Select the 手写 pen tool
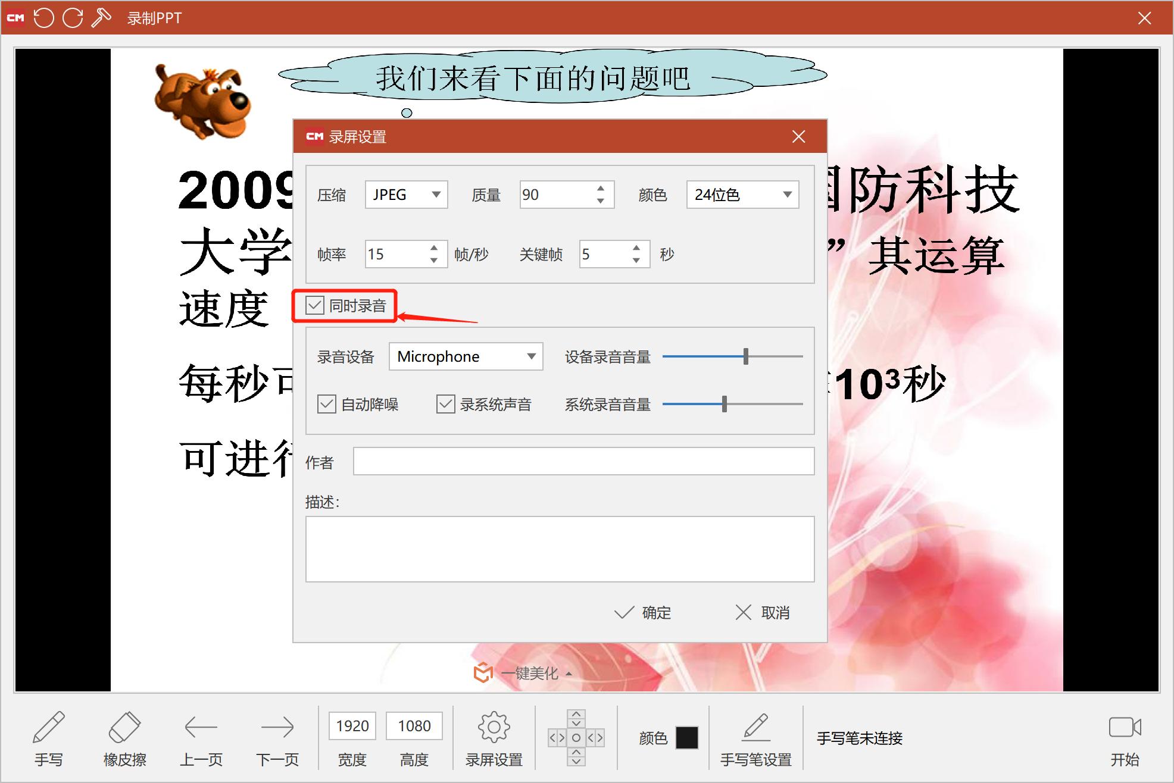Image resolution: width=1174 pixels, height=783 pixels. [49, 738]
